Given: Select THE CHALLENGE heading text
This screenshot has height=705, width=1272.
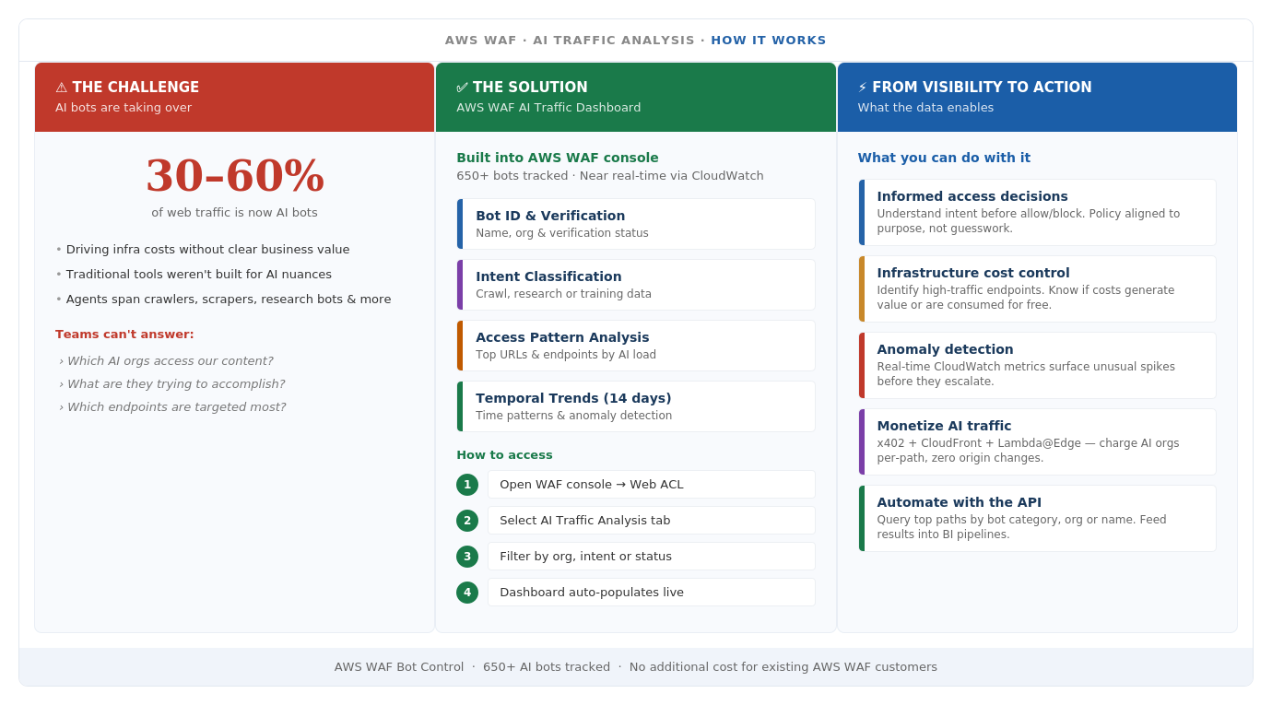Looking at the screenshot, I should click(x=135, y=88).
